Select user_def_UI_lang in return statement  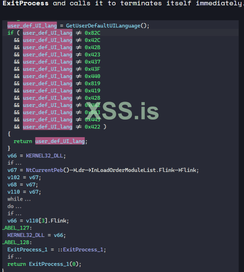pyautogui.click(x=60, y=141)
